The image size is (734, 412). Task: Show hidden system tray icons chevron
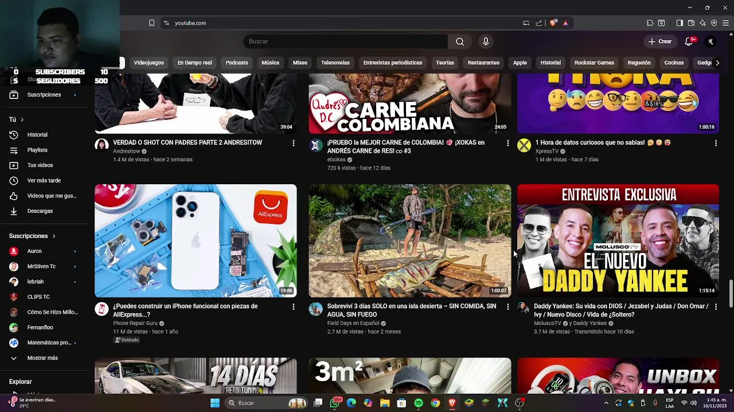click(x=606, y=403)
